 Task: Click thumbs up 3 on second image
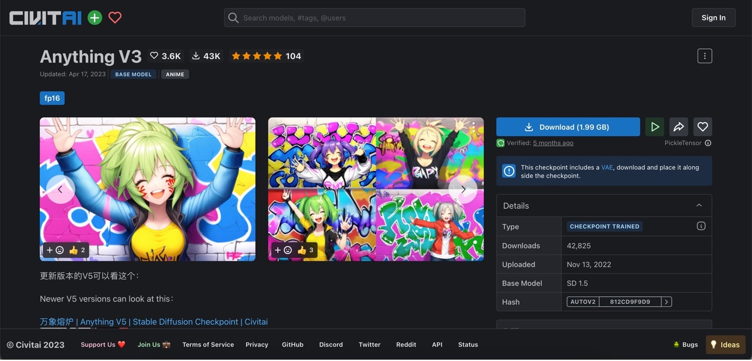click(306, 250)
